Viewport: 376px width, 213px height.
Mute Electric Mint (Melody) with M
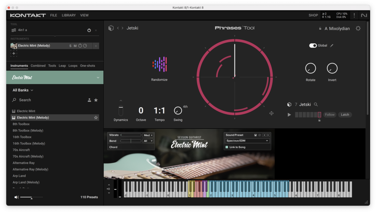tap(75, 46)
